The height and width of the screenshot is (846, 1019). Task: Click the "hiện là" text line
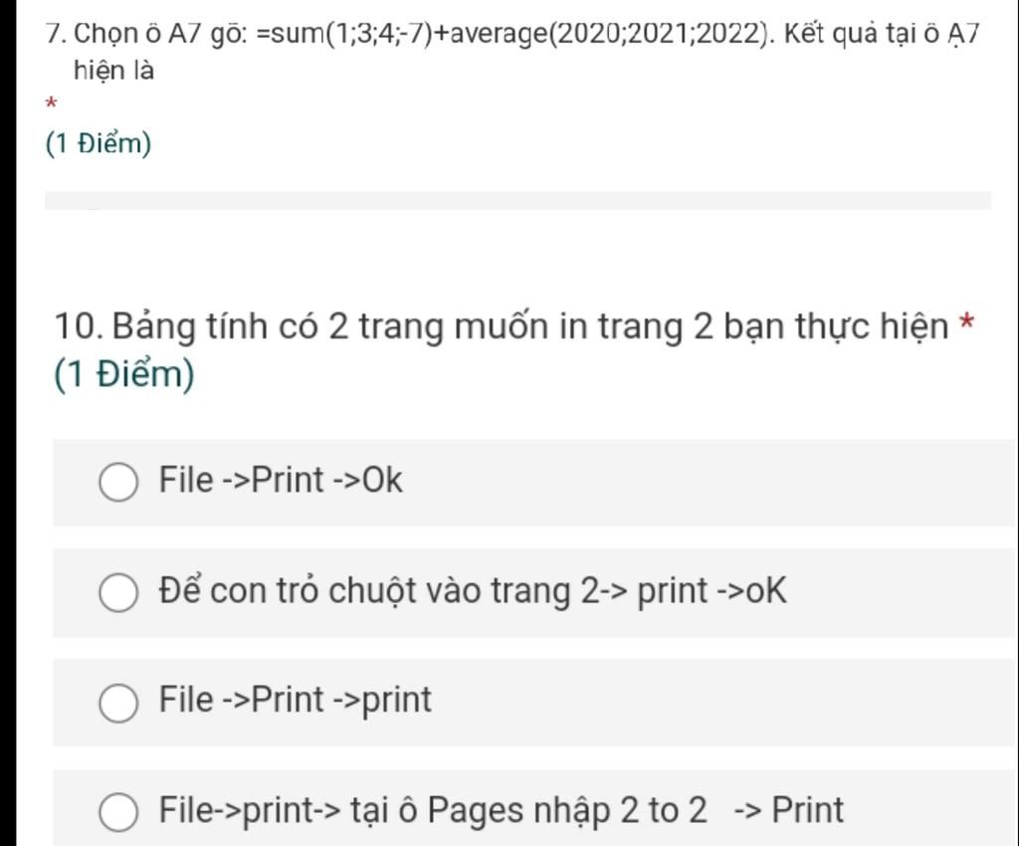point(113,71)
